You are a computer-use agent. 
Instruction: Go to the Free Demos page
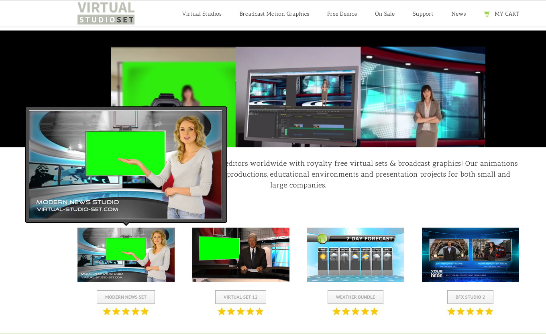[x=342, y=14]
